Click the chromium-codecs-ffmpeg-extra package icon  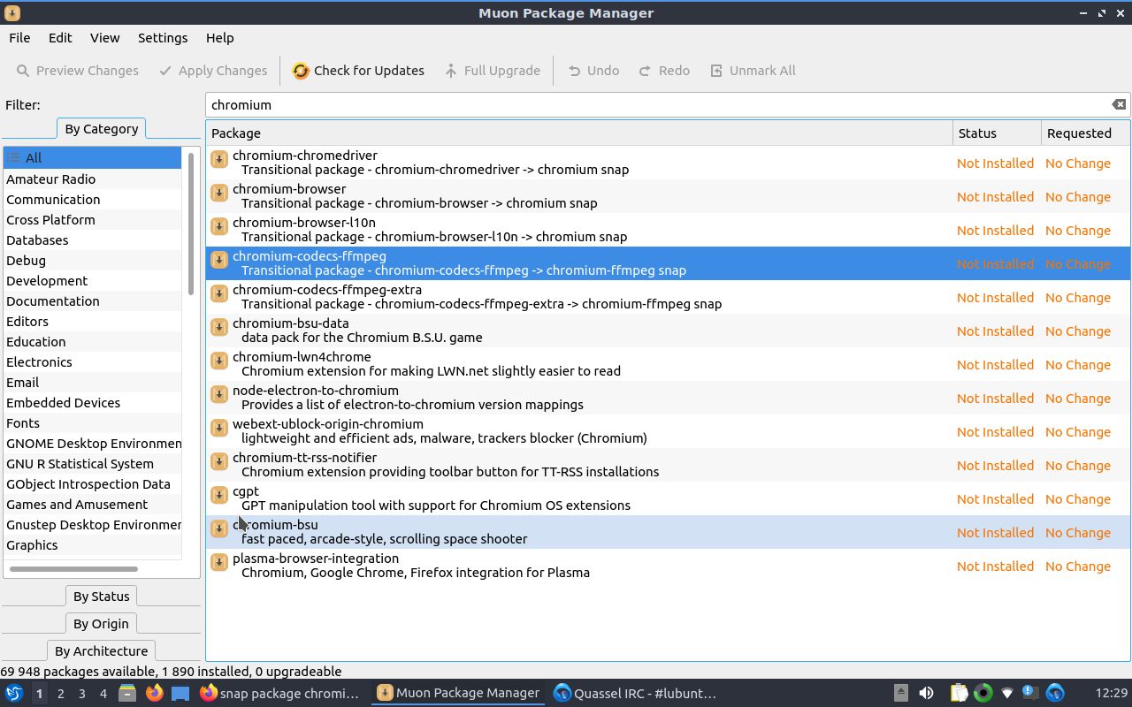(219, 294)
